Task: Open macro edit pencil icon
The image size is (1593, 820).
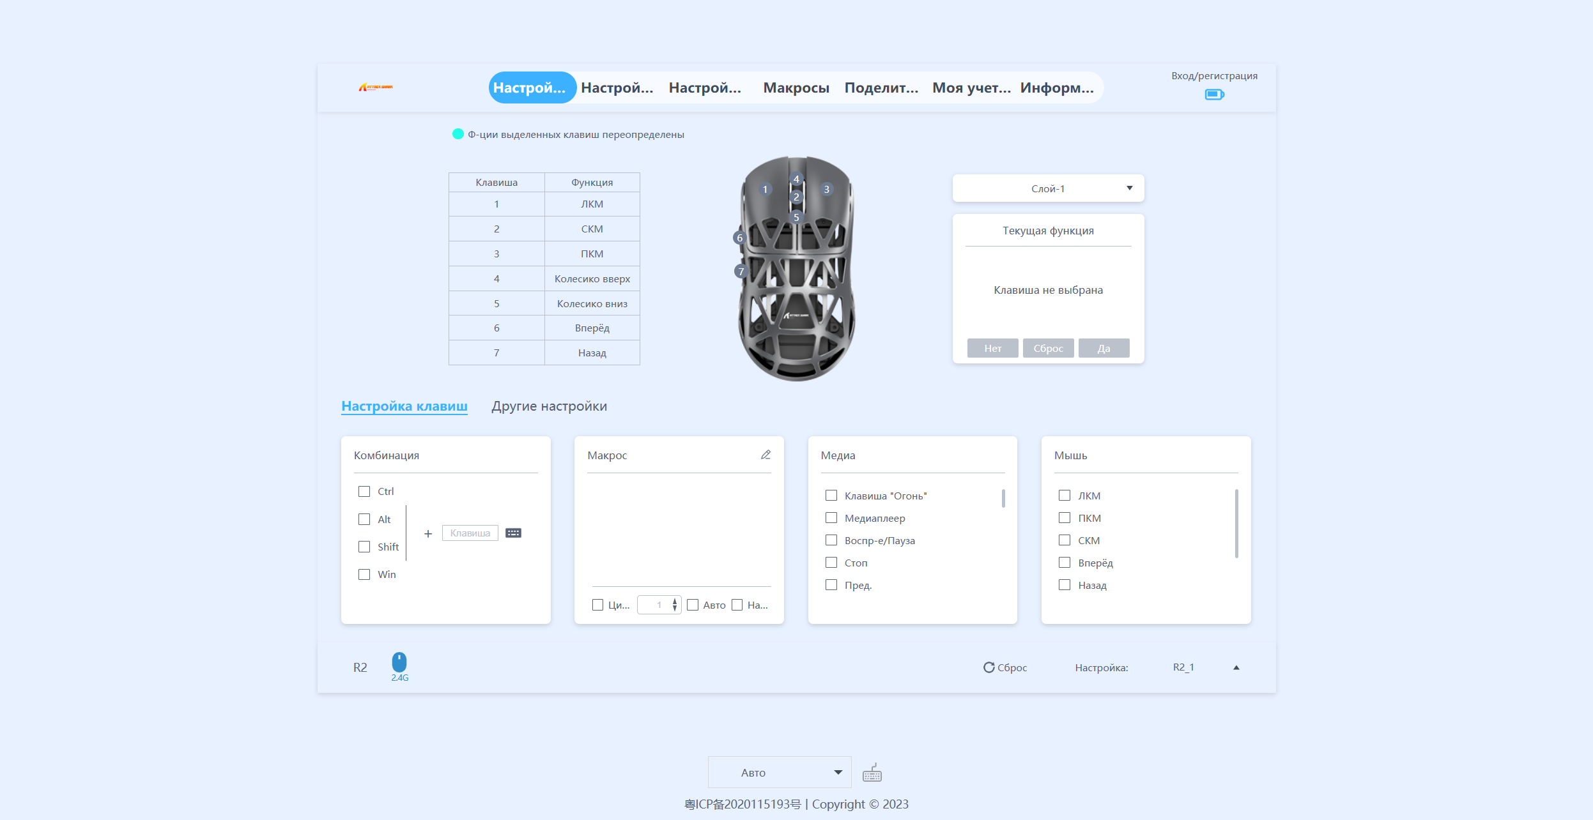Action: 766,455
